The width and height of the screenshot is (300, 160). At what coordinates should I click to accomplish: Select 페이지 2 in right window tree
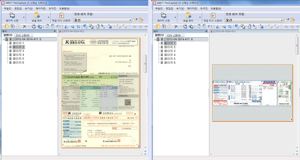tap(170, 47)
